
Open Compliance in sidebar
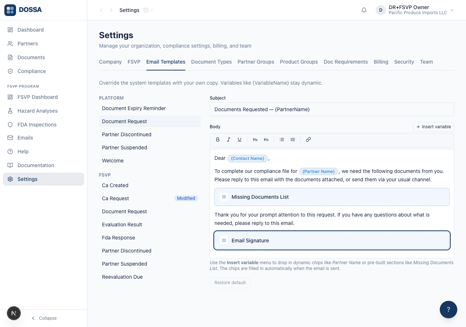[44, 71]
